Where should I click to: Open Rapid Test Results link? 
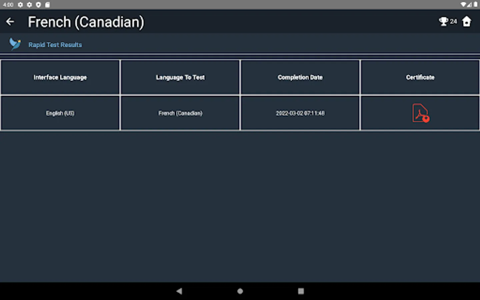tap(55, 45)
